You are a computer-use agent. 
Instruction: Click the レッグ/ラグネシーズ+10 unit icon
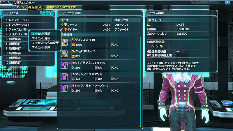point(64,88)
